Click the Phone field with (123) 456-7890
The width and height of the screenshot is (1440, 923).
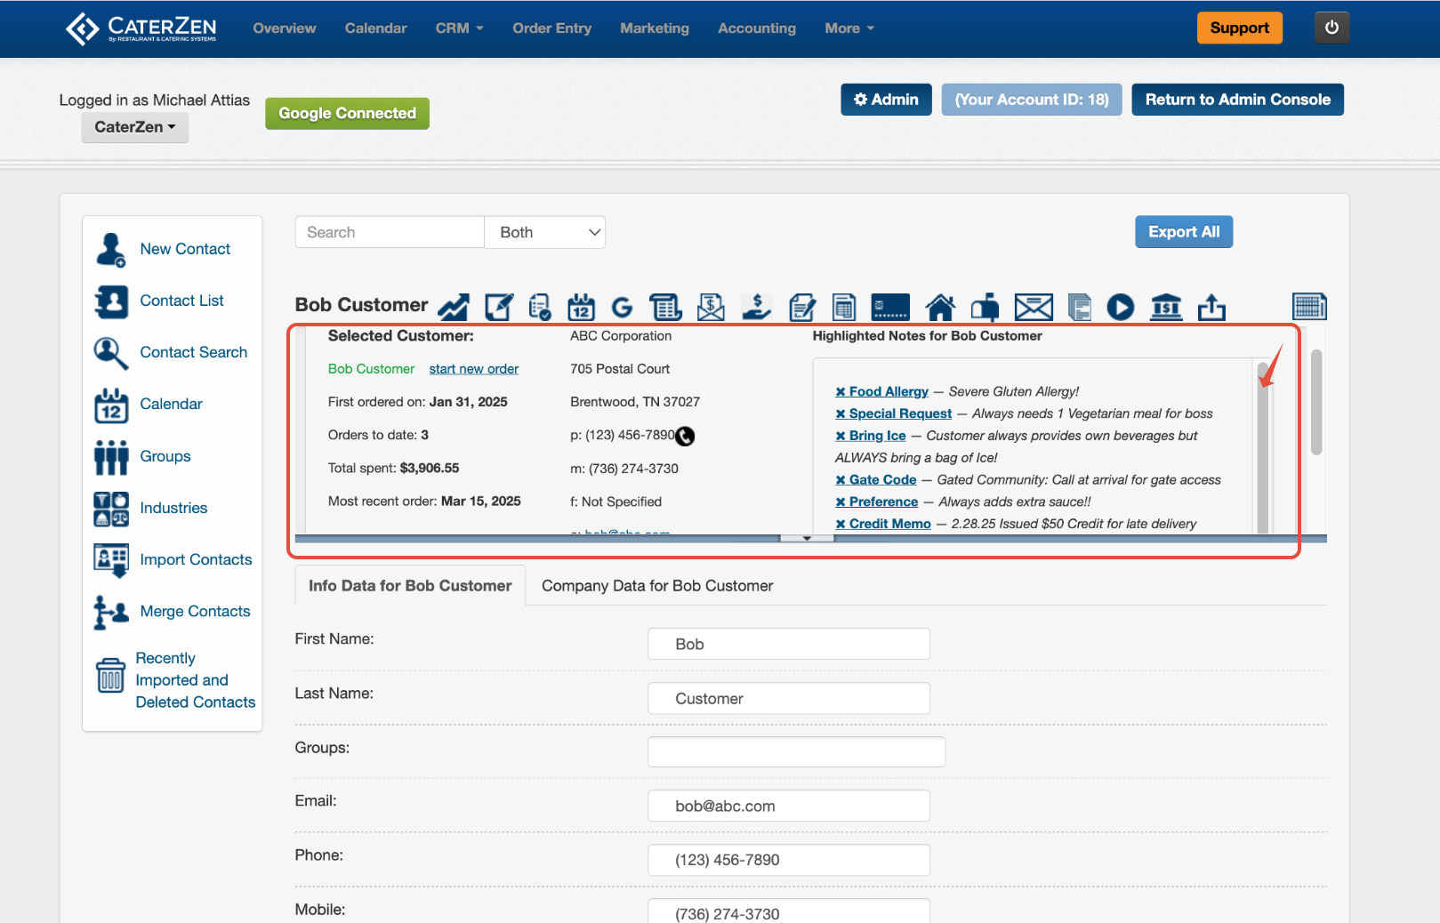[789, 861]
